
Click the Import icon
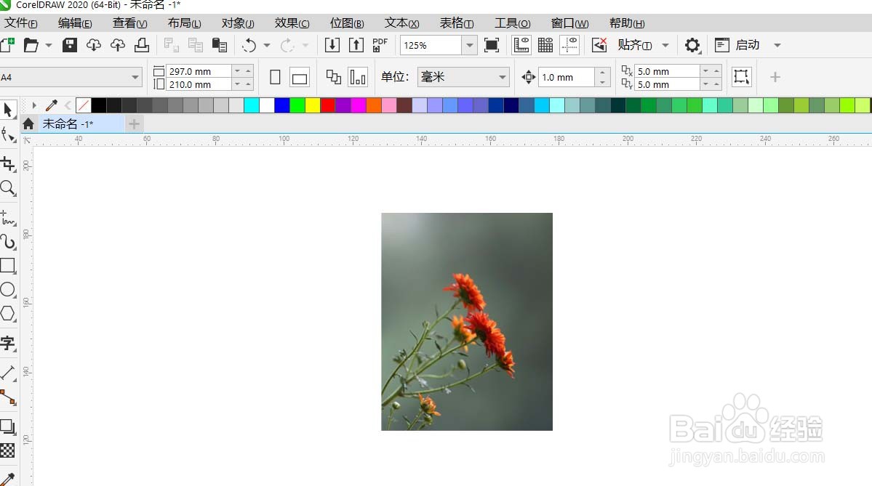pyautogui.click(x=332, y=45)
